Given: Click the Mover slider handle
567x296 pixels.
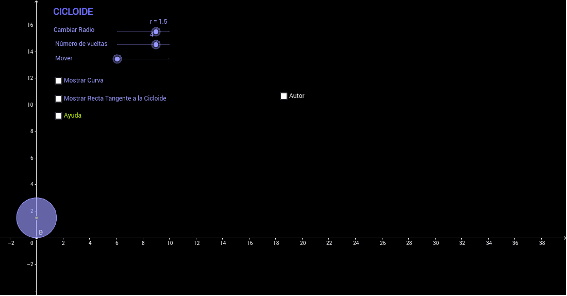Looking at the screenshot, I should pyautogui.click(x=117, y=59).
